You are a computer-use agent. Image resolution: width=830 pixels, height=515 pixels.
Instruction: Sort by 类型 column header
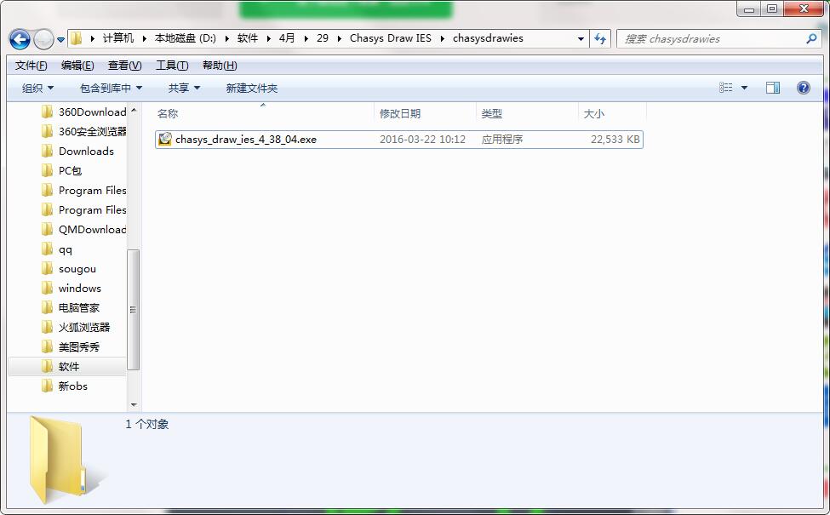pyautogui.click(x=491, y=113)
